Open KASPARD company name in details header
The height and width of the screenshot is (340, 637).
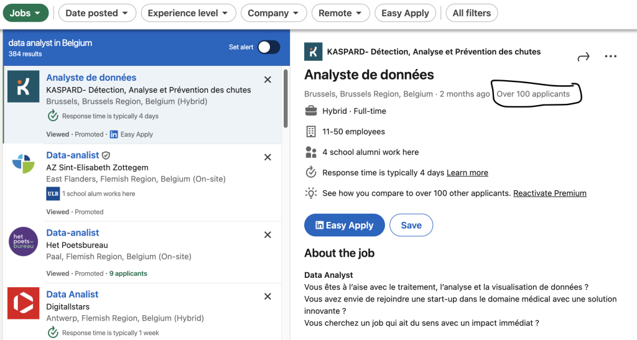click(x=434, y=52)
